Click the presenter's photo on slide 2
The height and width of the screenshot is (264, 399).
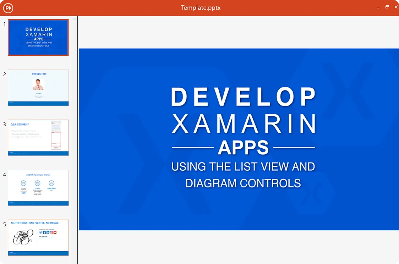coord(38,84)
